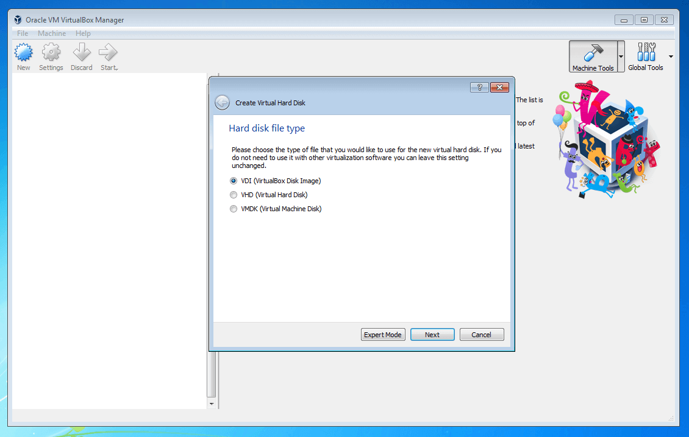Click the Discard arrow icon
The width and height of the screenshot is (689, 437).
click(81, 54)
